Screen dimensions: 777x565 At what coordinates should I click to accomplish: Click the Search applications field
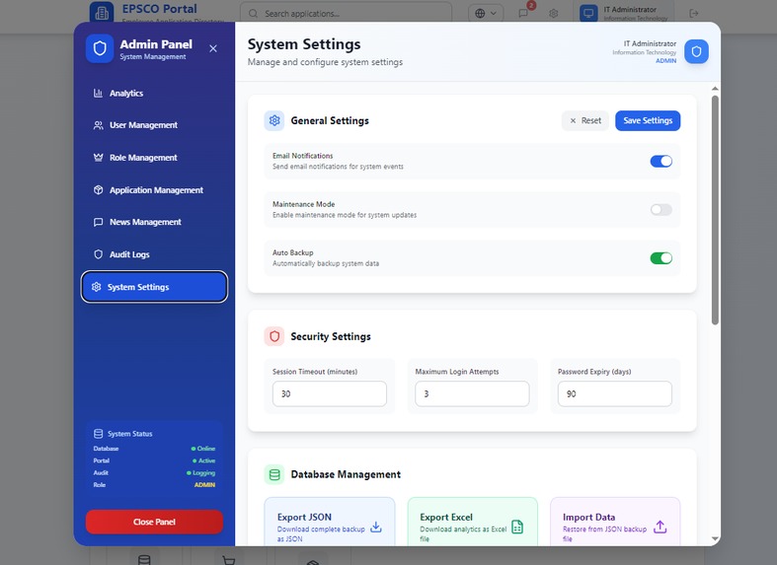click(346, 14)
